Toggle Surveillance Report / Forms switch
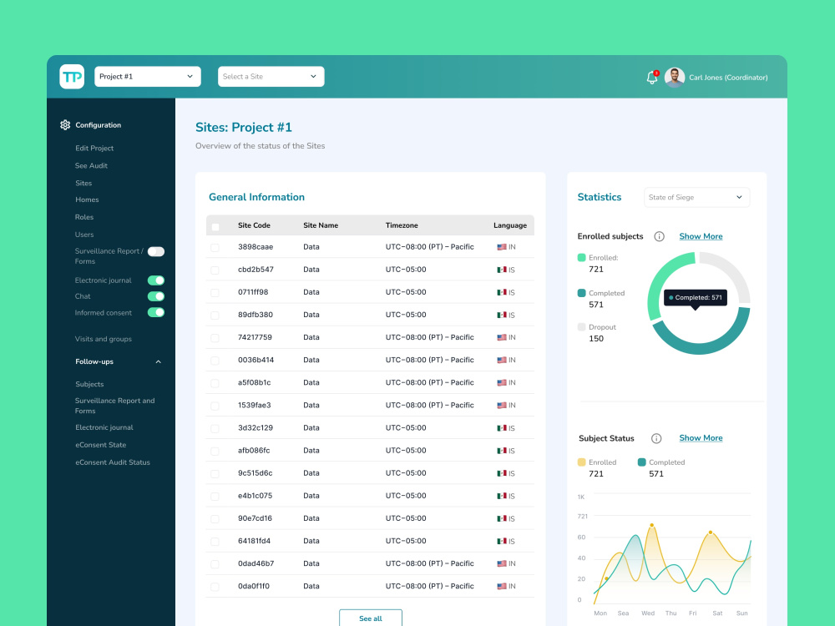The width and height of the screenshot is (835, 626). click(156, 251)
